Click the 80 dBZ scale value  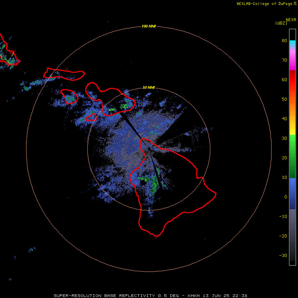pyautogui.click(x=284, y=41)
